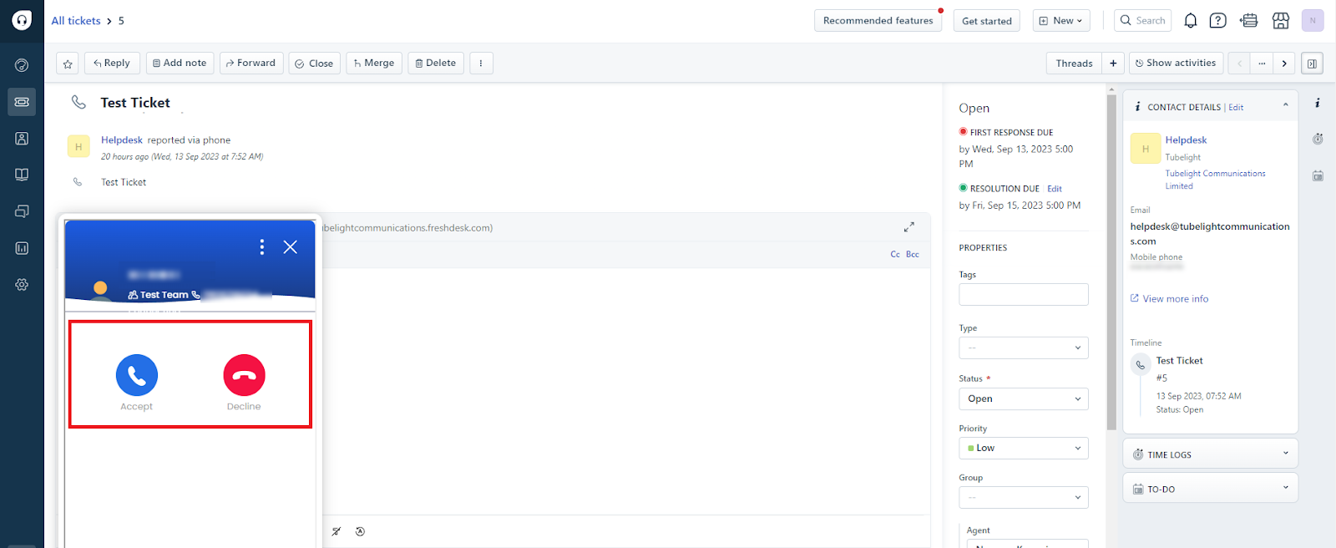Open Admin settings gear in sidebar
1336x548 pixels.
(22, 285)
